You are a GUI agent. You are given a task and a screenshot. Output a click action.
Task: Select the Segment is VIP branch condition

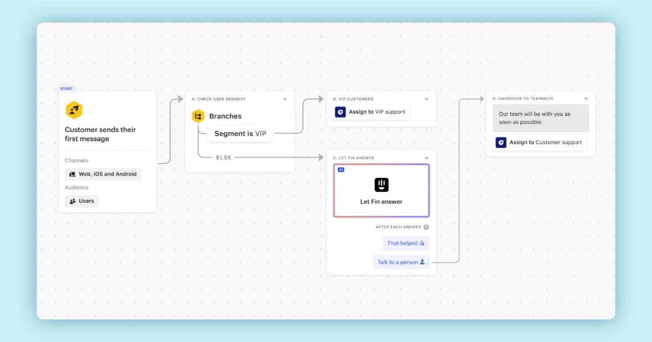(241, 133)
